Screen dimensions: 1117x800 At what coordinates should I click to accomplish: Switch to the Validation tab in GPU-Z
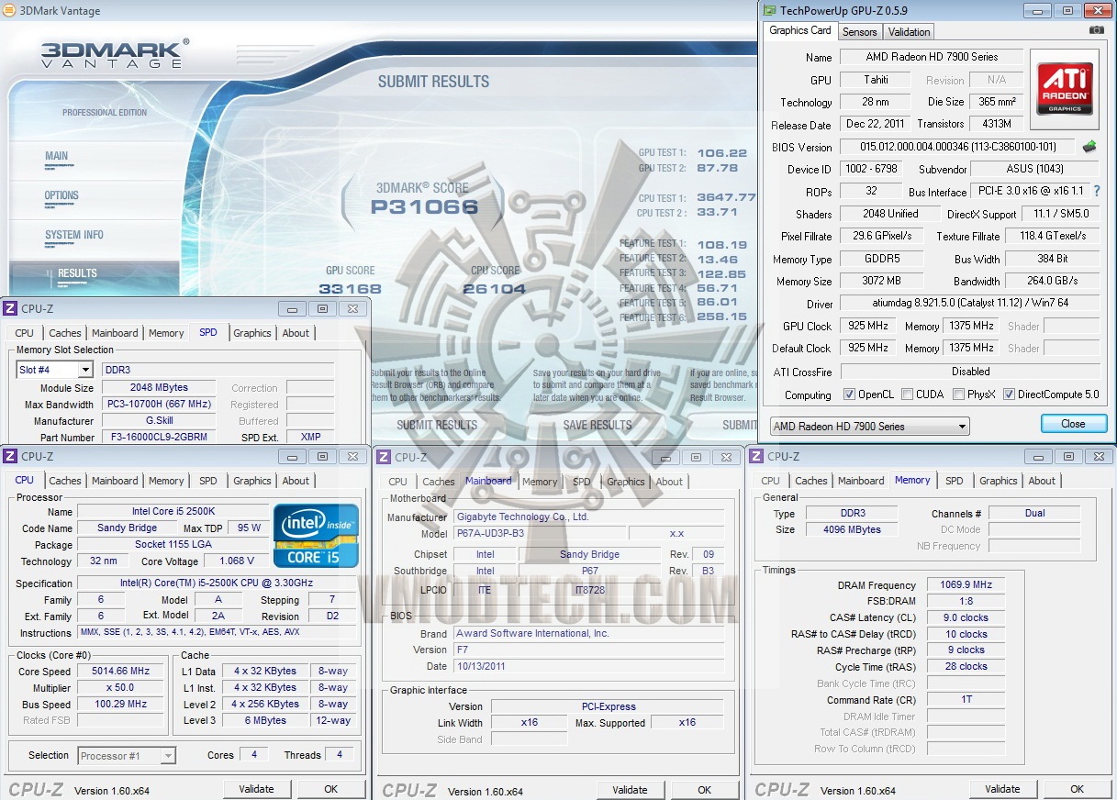pos(910,32)
